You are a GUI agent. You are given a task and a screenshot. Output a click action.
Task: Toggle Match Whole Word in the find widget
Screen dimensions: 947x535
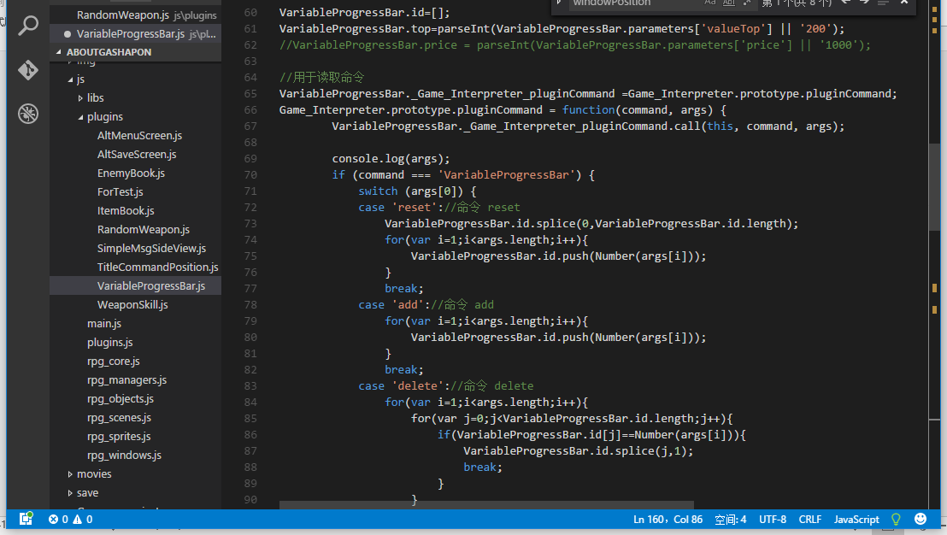pyautogui.click(x=729, y=3)
